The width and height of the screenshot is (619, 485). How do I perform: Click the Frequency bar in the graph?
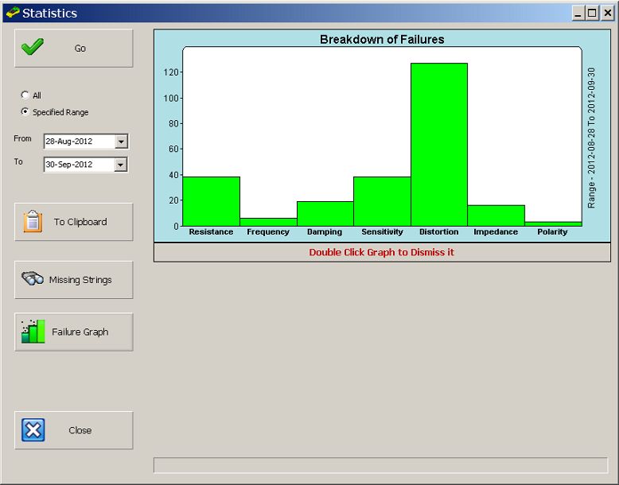(x=268, y=222)
